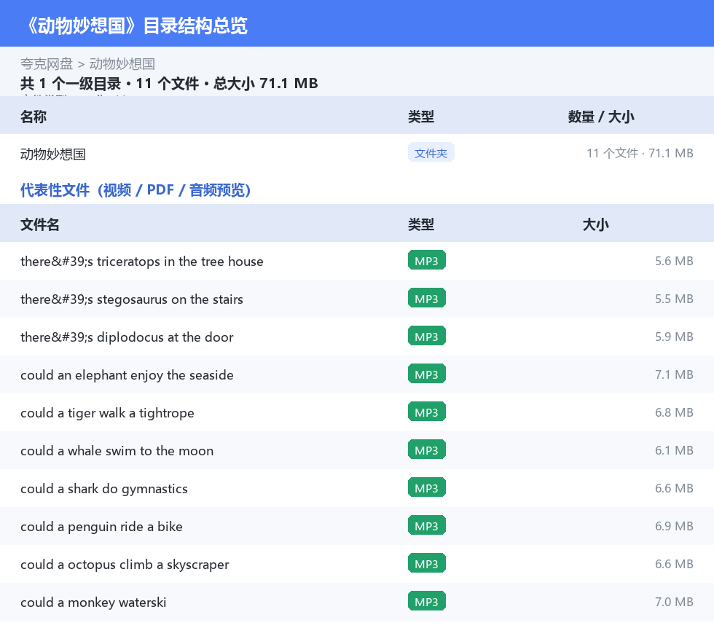The height and width of the screenshot is (644, 714).
Task: Select file could a whale swim to the moon
Action: tap(117, 450)
